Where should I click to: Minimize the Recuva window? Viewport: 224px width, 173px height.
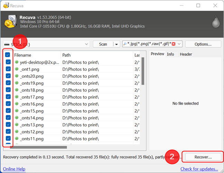tap(181, 6)
